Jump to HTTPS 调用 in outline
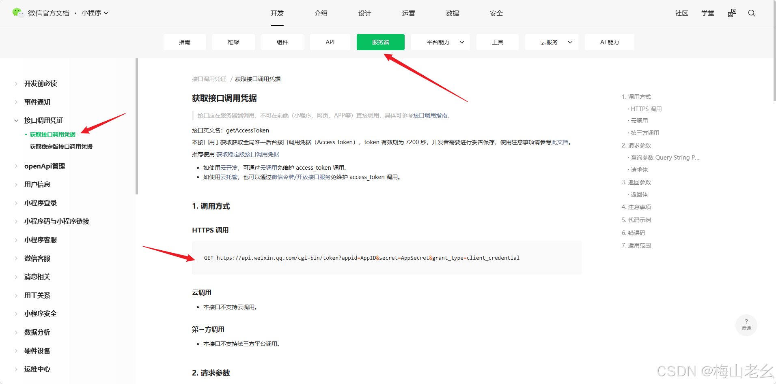This screenshot has height=384, width=776. pos(646,109)
